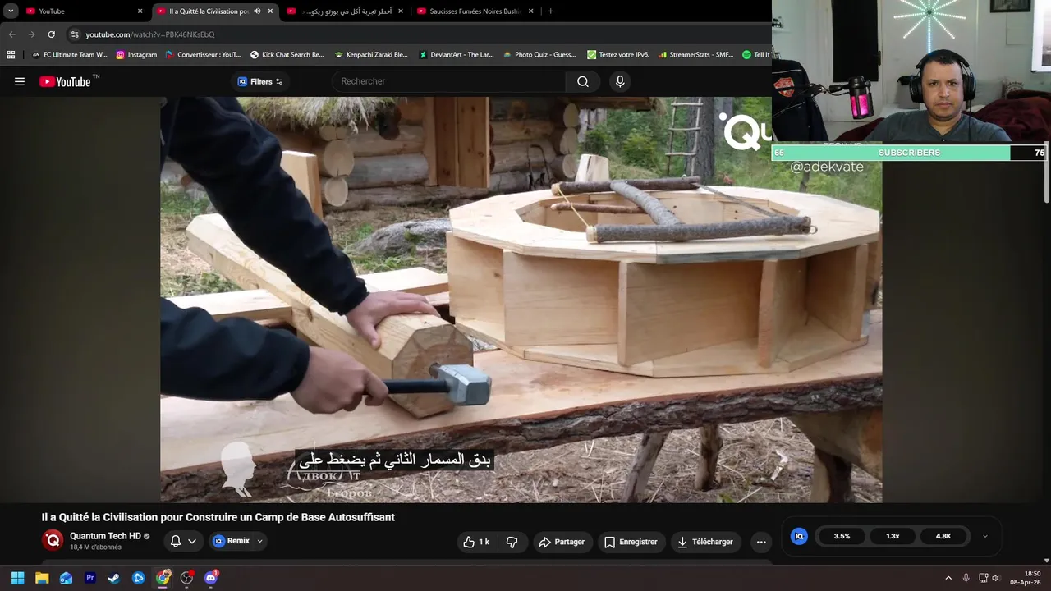Screen dimensions: 1051x591
Task: Open the DeviantArt bookmark
Action: tap(456, 55)
